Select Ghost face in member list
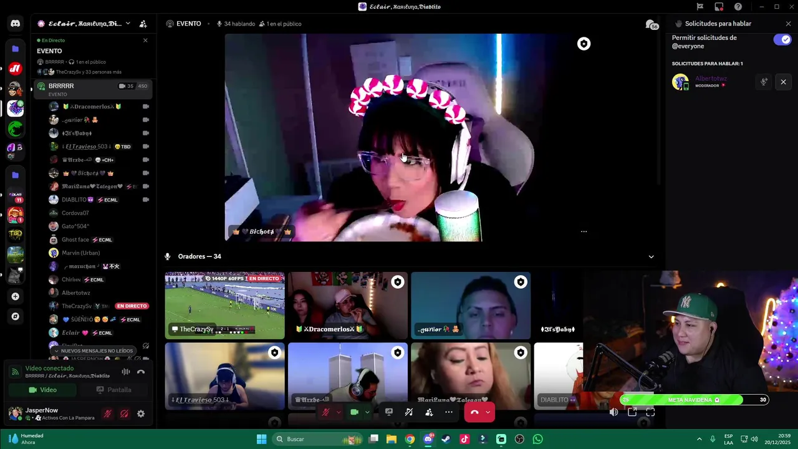 click(99, 239)
